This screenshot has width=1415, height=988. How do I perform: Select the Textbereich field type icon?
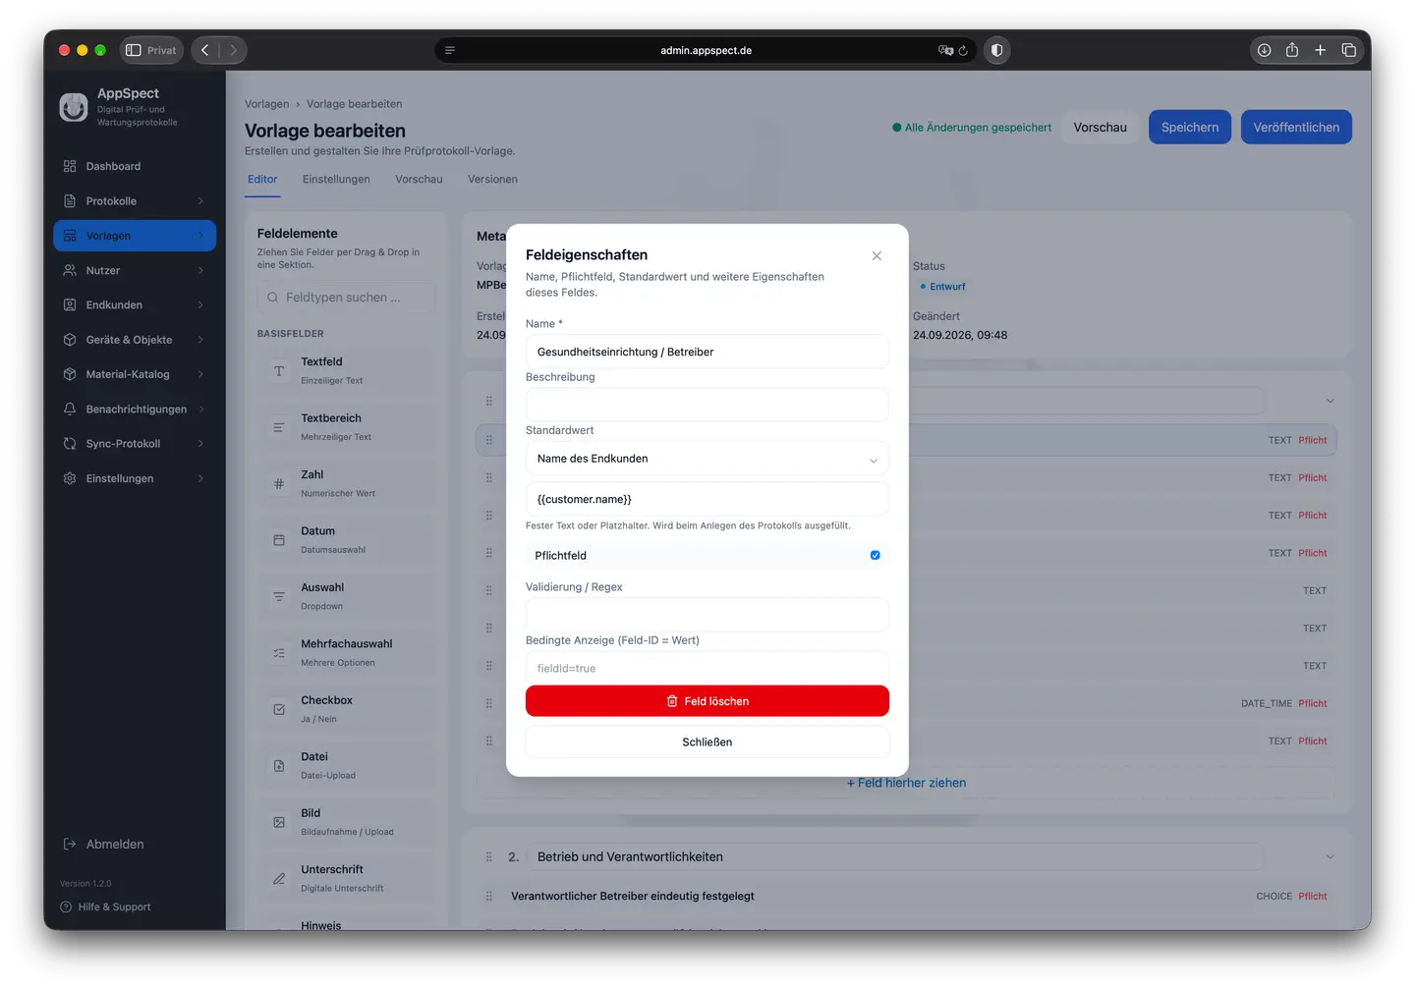(279, 427)
